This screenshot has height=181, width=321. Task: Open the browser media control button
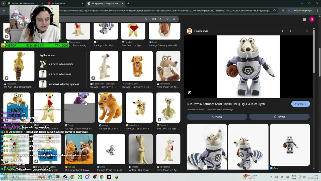click(x=283, y=11)
